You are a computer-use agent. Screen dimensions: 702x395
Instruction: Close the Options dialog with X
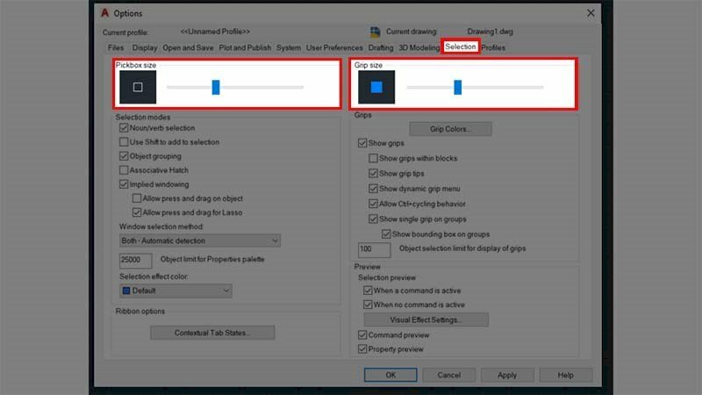tap(589, 13)
